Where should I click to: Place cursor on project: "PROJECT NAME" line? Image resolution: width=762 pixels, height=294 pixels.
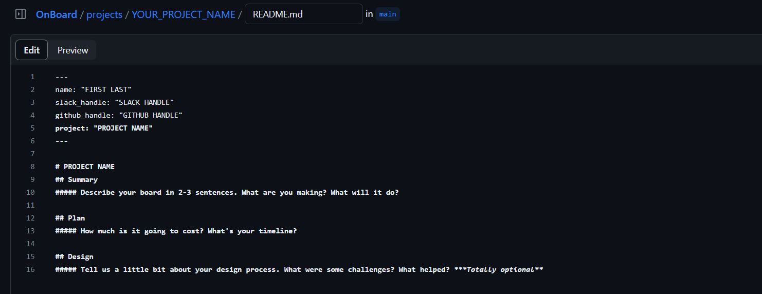104,128
